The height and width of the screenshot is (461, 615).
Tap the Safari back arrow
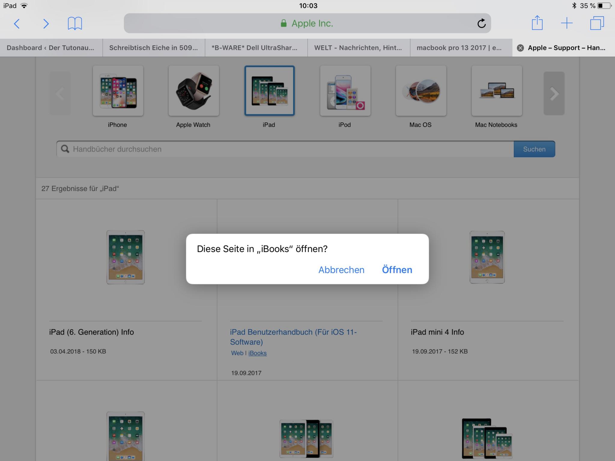coord(17,23)
